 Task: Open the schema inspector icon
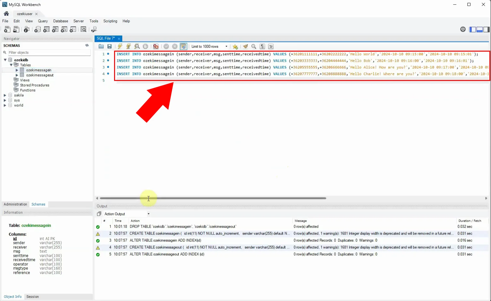[27, 29]
